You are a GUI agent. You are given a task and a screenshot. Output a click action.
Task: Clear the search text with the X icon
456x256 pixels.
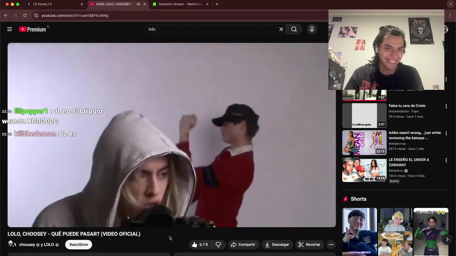281,29
